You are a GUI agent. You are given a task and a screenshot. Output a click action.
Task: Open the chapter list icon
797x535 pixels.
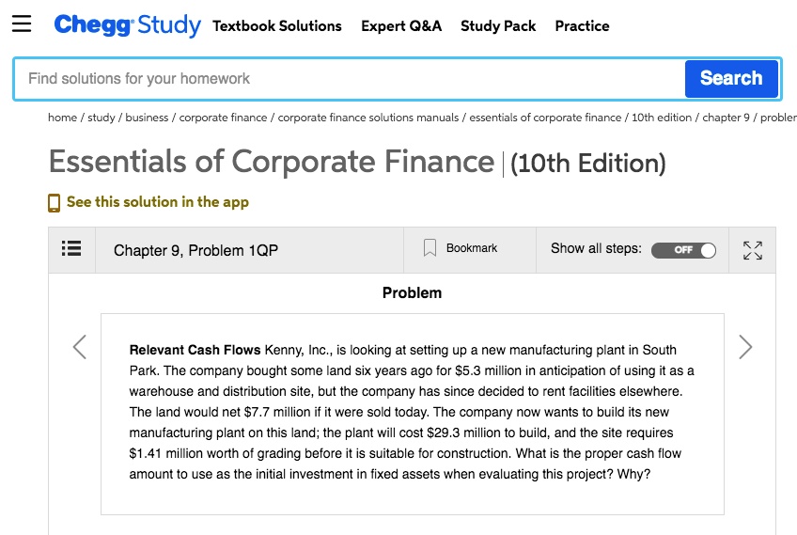pyautogui.click(x=71, y=248)
